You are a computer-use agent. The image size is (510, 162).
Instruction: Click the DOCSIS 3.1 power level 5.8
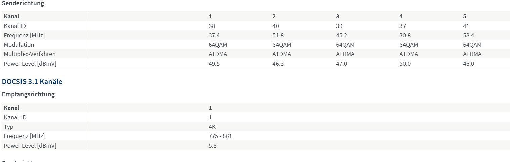(212, 146)
